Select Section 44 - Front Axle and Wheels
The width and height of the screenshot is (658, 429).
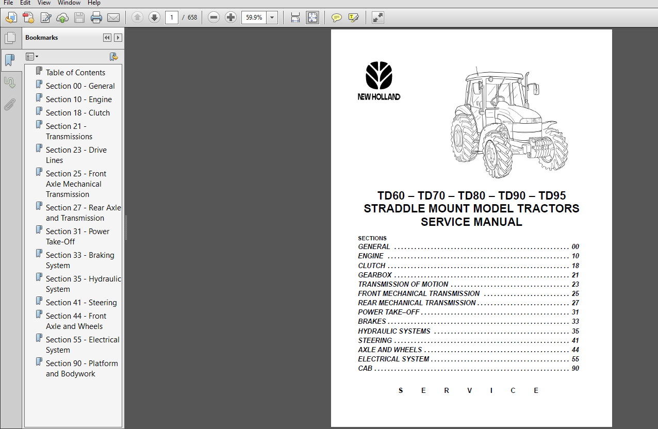(76, 321)
